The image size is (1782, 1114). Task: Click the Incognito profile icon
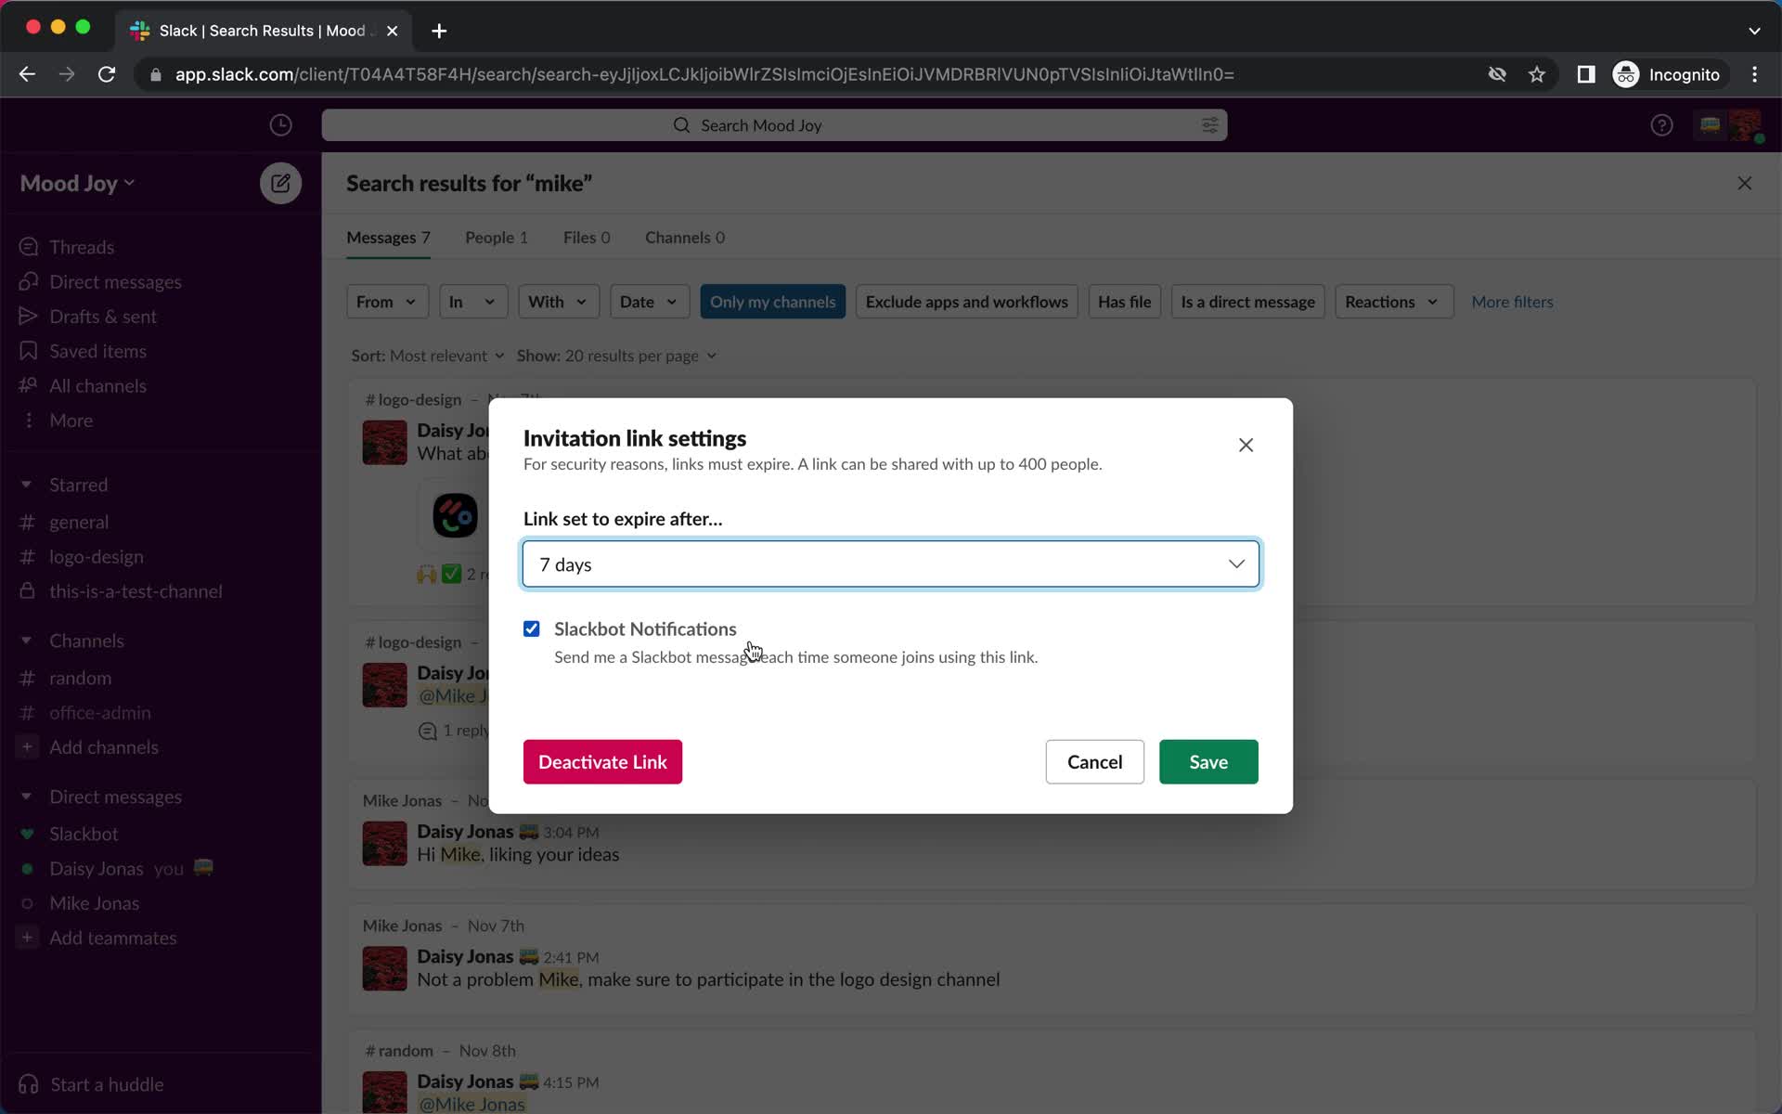click(1625, 73)
